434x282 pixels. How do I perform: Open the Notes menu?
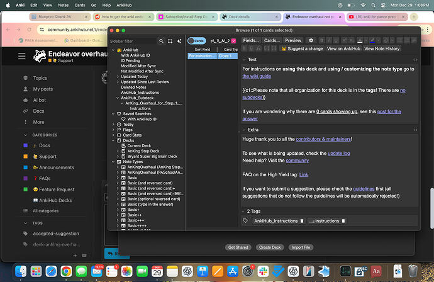64,5
